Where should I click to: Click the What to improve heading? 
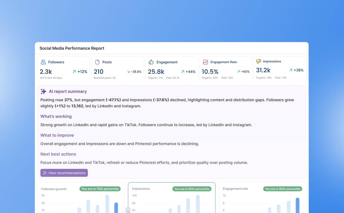point(57,135)
